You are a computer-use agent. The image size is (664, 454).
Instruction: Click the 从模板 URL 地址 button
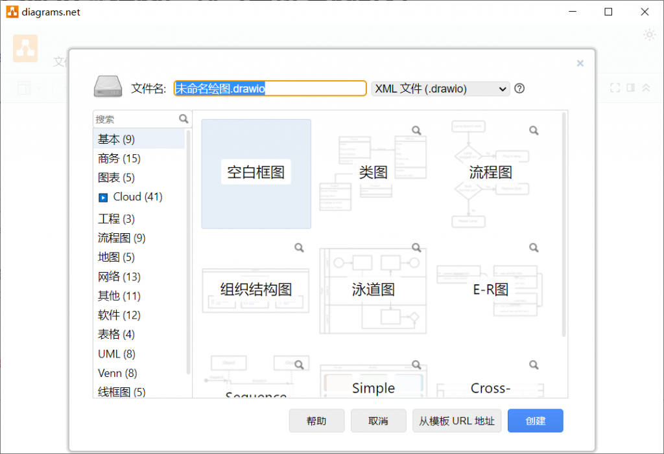point(456,420)
